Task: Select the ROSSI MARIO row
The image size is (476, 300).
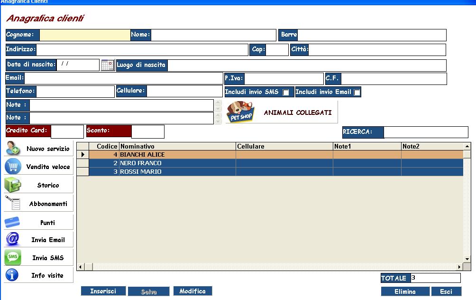Action: pyautogui.click(x=275, y=171)
